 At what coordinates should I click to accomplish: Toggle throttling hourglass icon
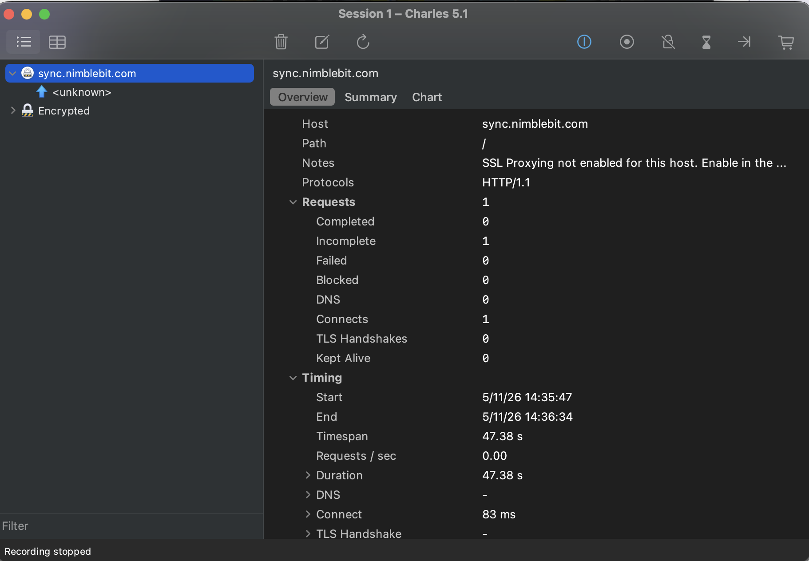click(x=706, y=42)
